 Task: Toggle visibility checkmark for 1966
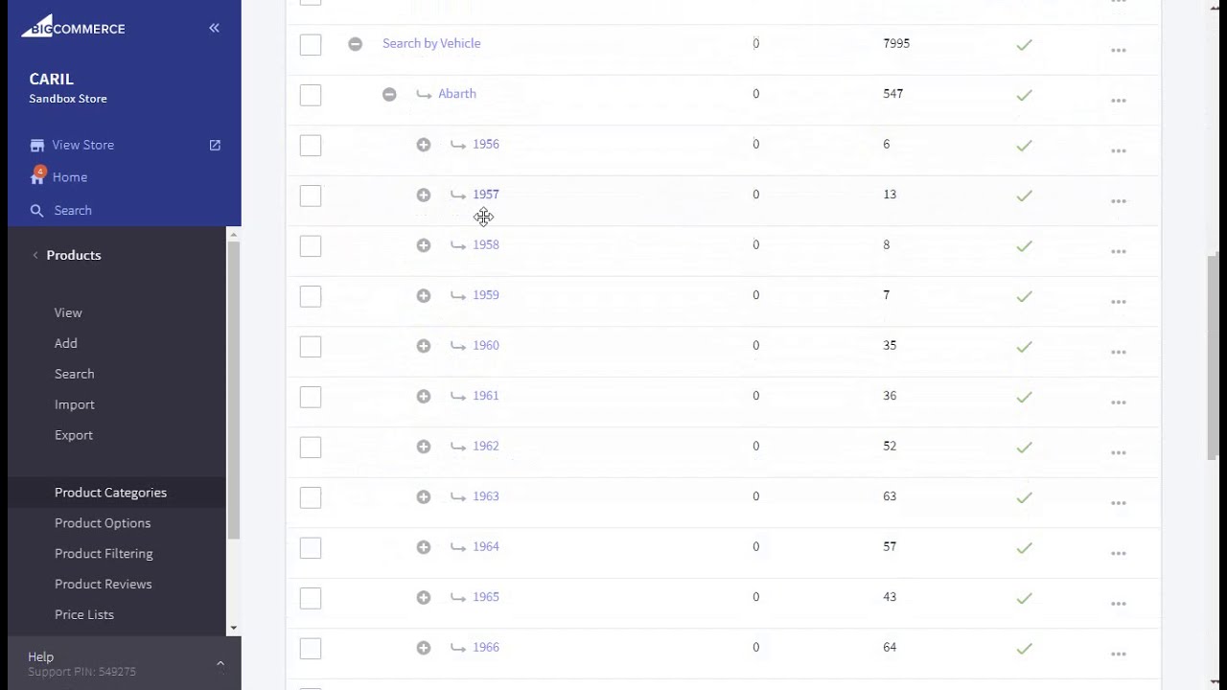[1024, 649]
